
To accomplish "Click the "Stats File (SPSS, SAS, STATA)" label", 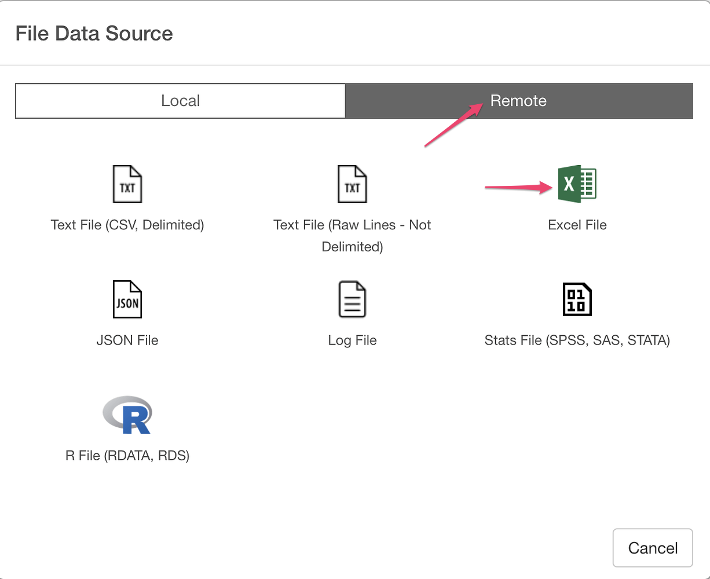I will point(577,340).
